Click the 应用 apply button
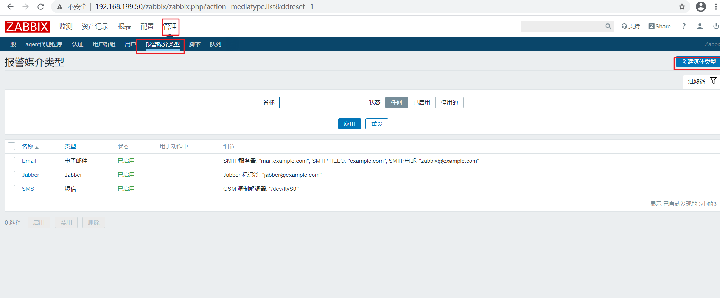This screenshot has height=298, width=720. [349, 124]
